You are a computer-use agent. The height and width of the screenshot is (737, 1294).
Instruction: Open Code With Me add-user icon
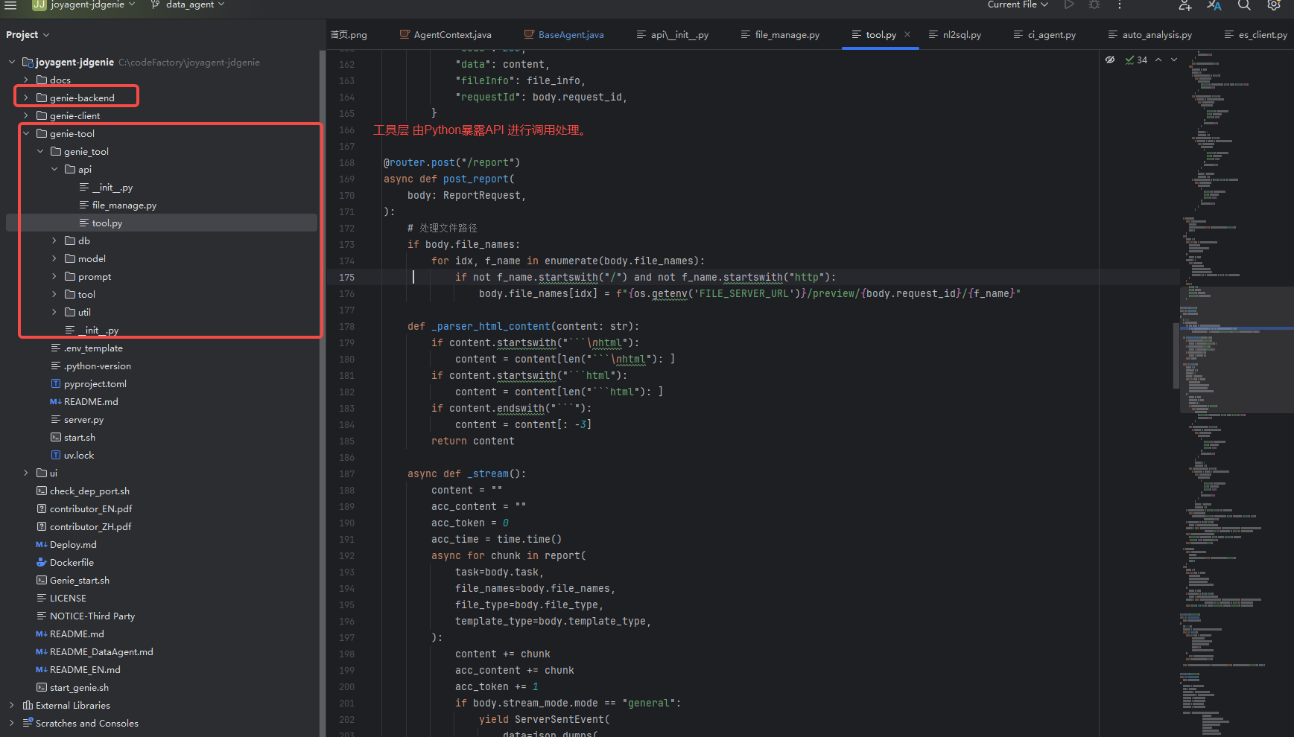[x=1185, y=4]
